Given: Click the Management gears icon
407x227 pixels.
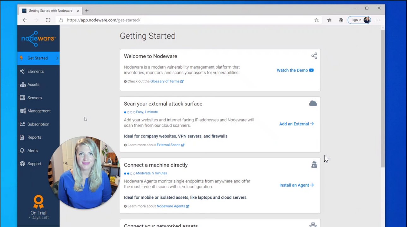Looking at the screenshot, I should point(23,111).
